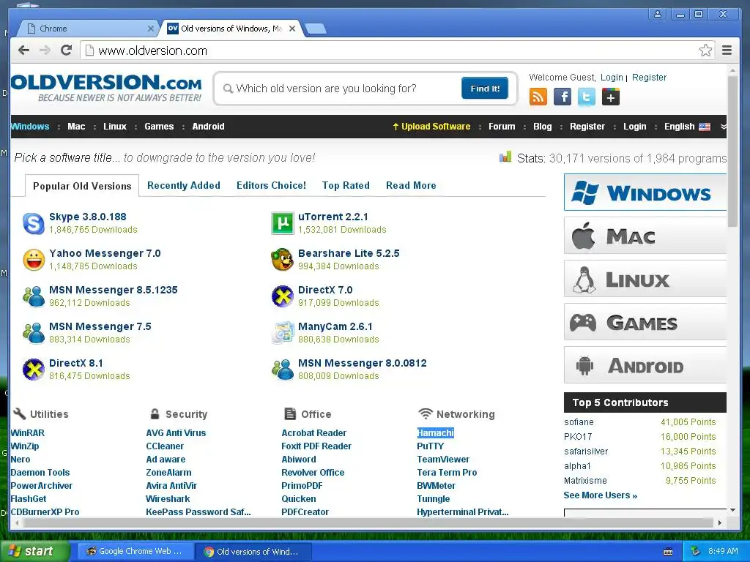
Task: Select the Popular Old Versions tab
Action: point(82,186)
